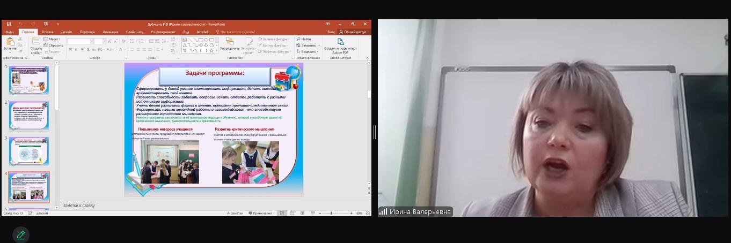Click the Paste (Вставить) clipboard icon

coord(10,42)
